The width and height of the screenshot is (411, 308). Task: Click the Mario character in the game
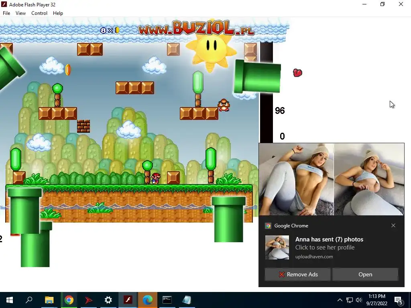click(x=156, y=178)
